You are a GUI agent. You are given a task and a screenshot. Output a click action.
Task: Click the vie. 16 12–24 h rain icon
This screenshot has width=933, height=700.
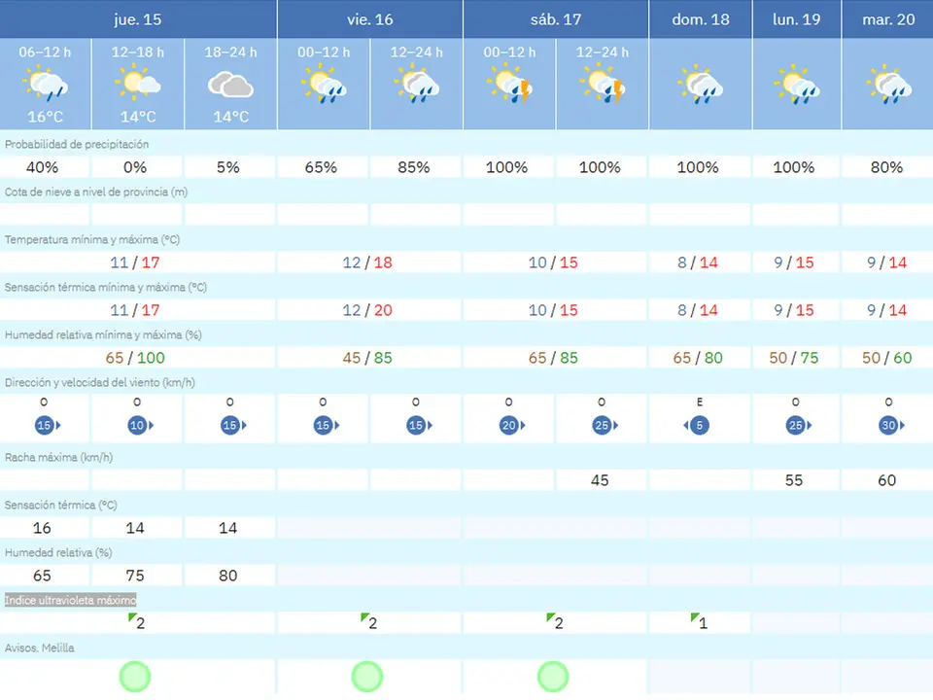tap(417, 85)
